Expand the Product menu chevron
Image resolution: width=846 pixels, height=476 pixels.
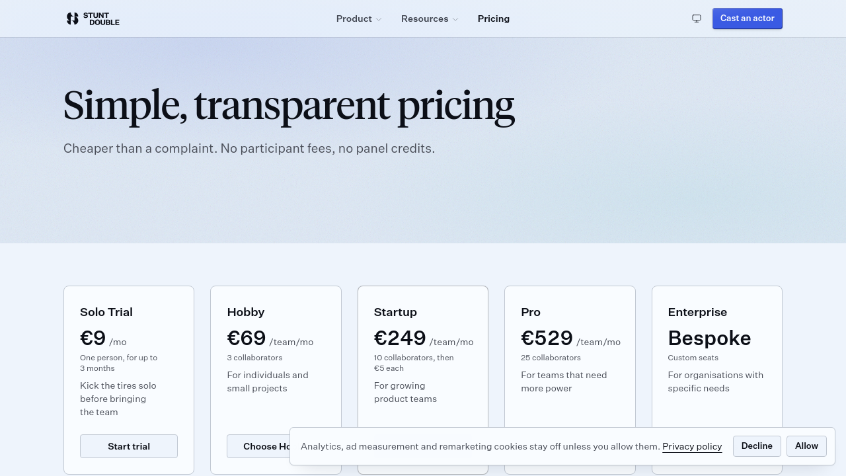click(x=379, y=19)
